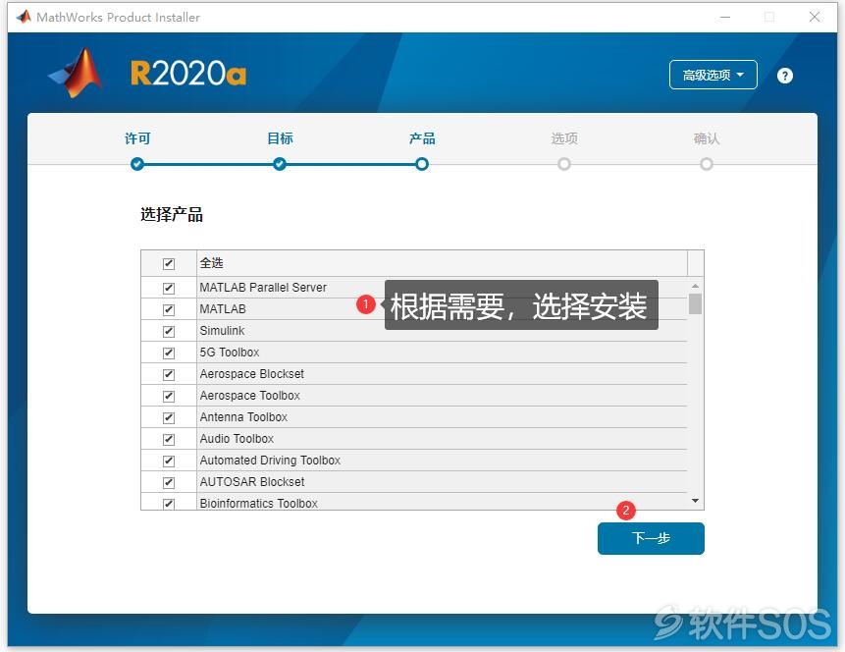Select the Antenna Toolbox row text

pyautogui.click(x=243, y=417)
